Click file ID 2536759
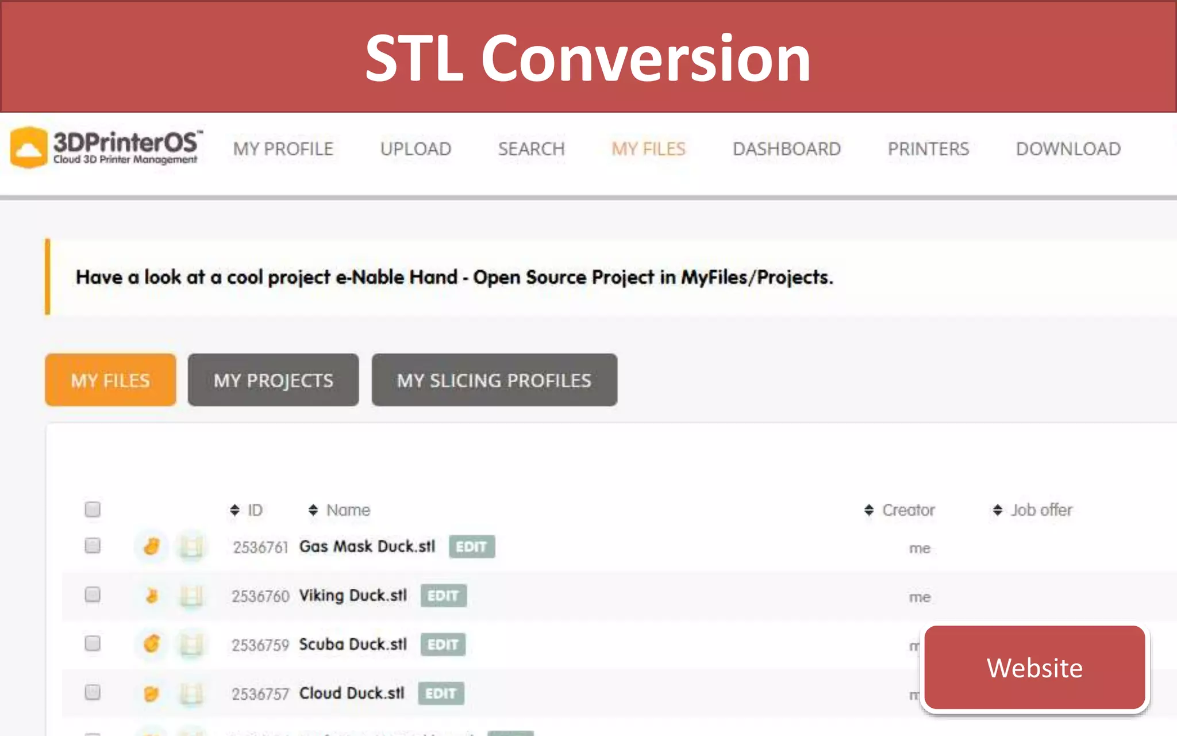 click(260, 645)
